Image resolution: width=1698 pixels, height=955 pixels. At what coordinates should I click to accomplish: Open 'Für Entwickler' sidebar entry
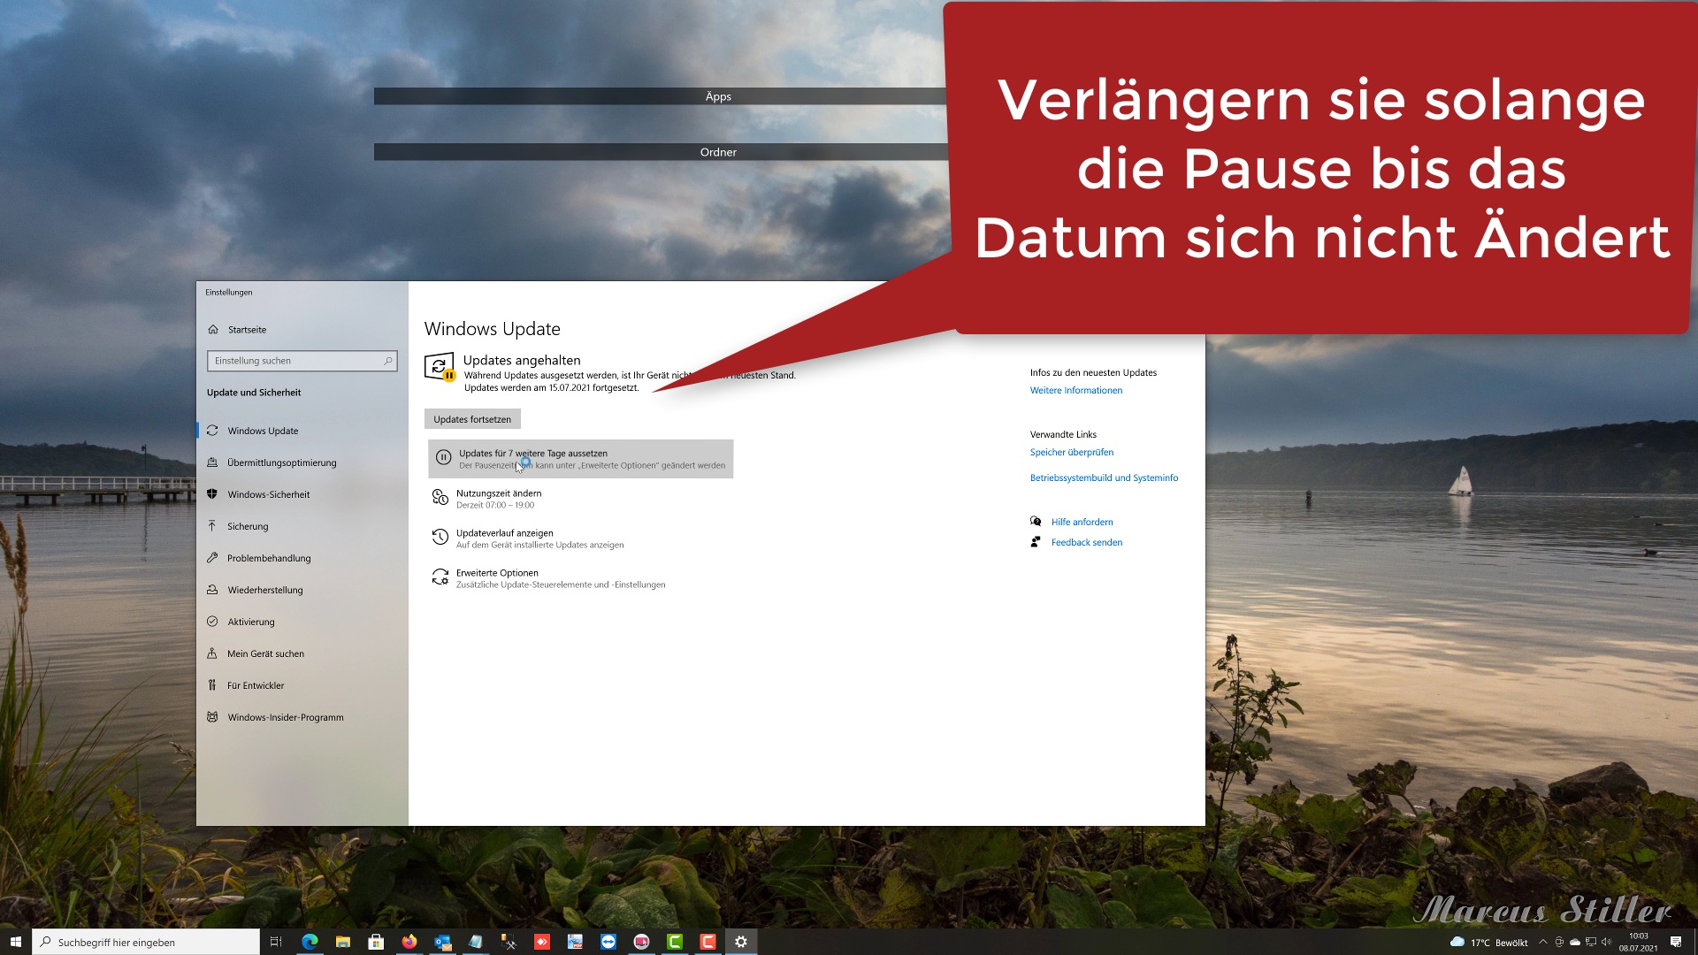point(255,685)
